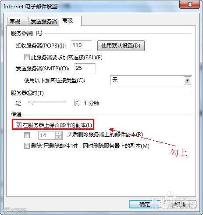This screenshot has width=203, height=215.
Task: Close the Internet 电子邮件设置 dialog
Action: [x=189, y=4]
